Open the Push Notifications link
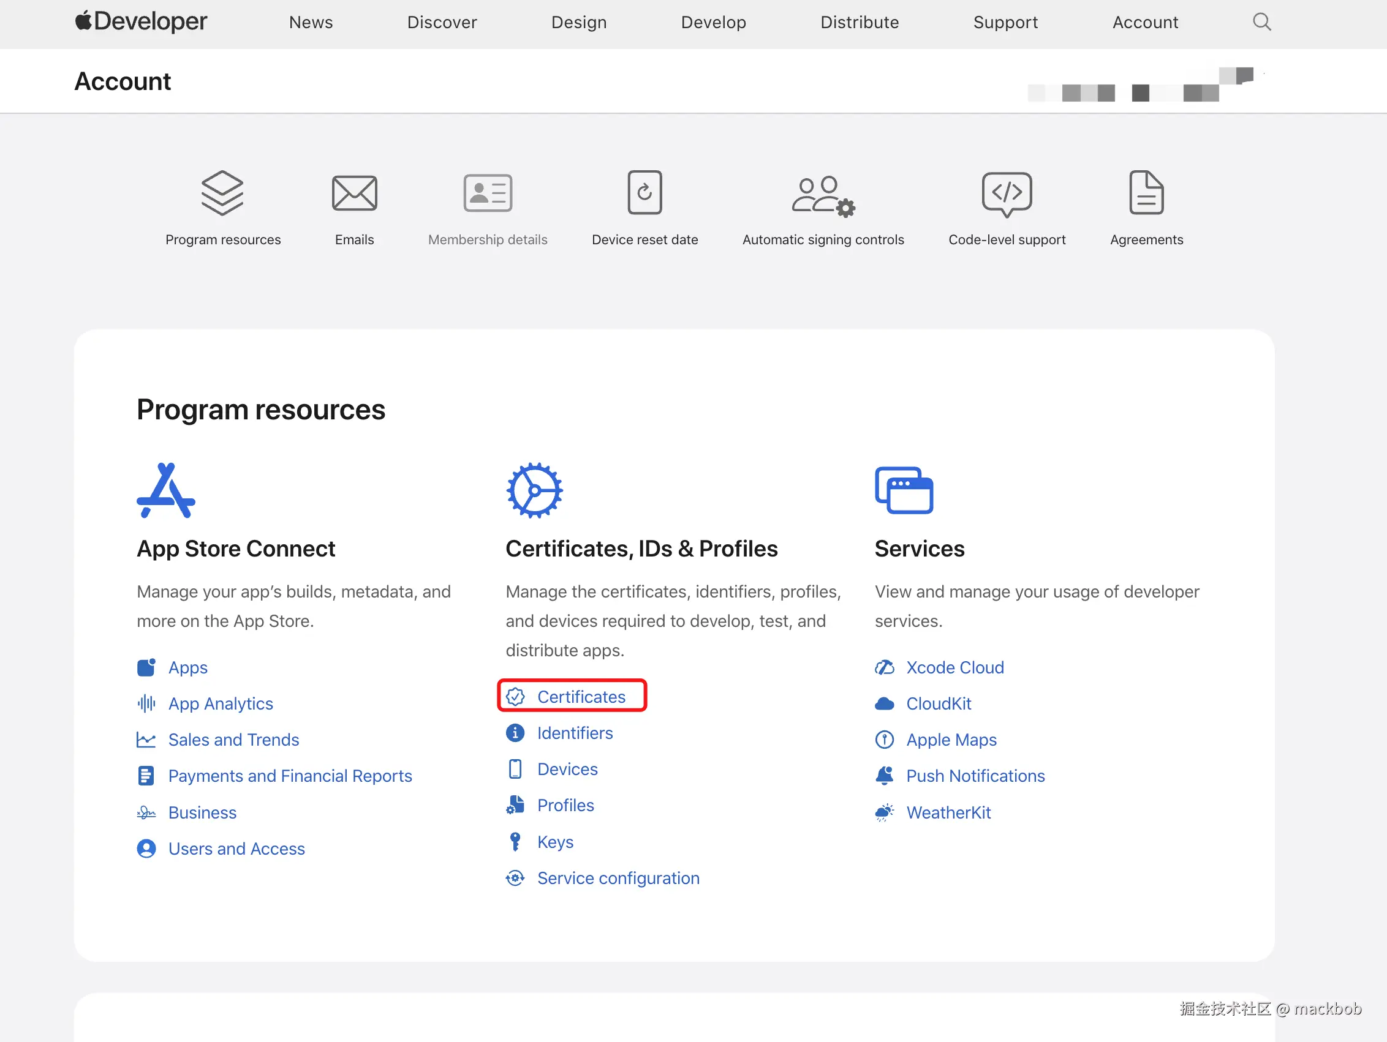The width and height of the screenshot is (1387, 1042). (x=976, y=776)
